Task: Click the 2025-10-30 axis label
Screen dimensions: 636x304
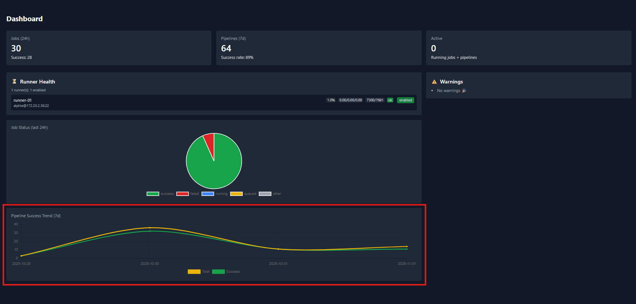Action: 150,264
